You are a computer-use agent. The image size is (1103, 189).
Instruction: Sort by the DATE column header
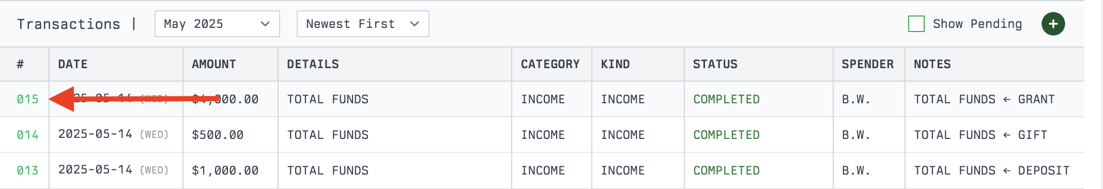click(x=73, y=64)
